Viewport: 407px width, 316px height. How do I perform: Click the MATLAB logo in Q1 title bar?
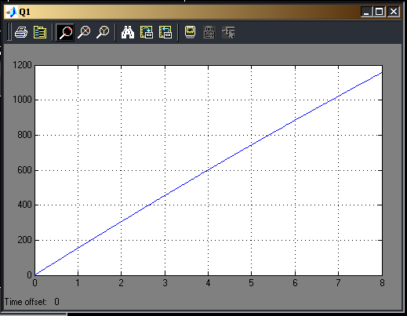[x=12, y=12]
